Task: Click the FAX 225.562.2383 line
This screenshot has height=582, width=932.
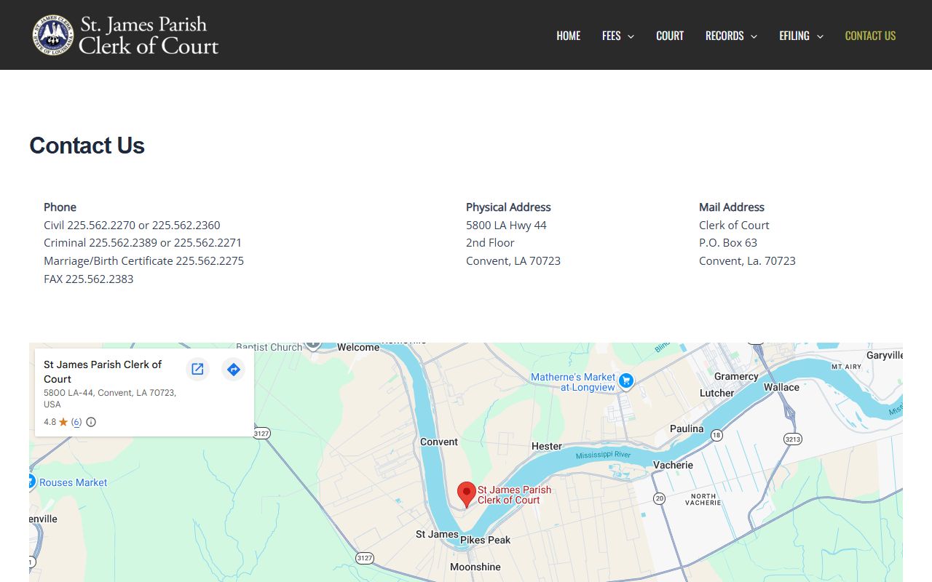Action: pos(88,279)
